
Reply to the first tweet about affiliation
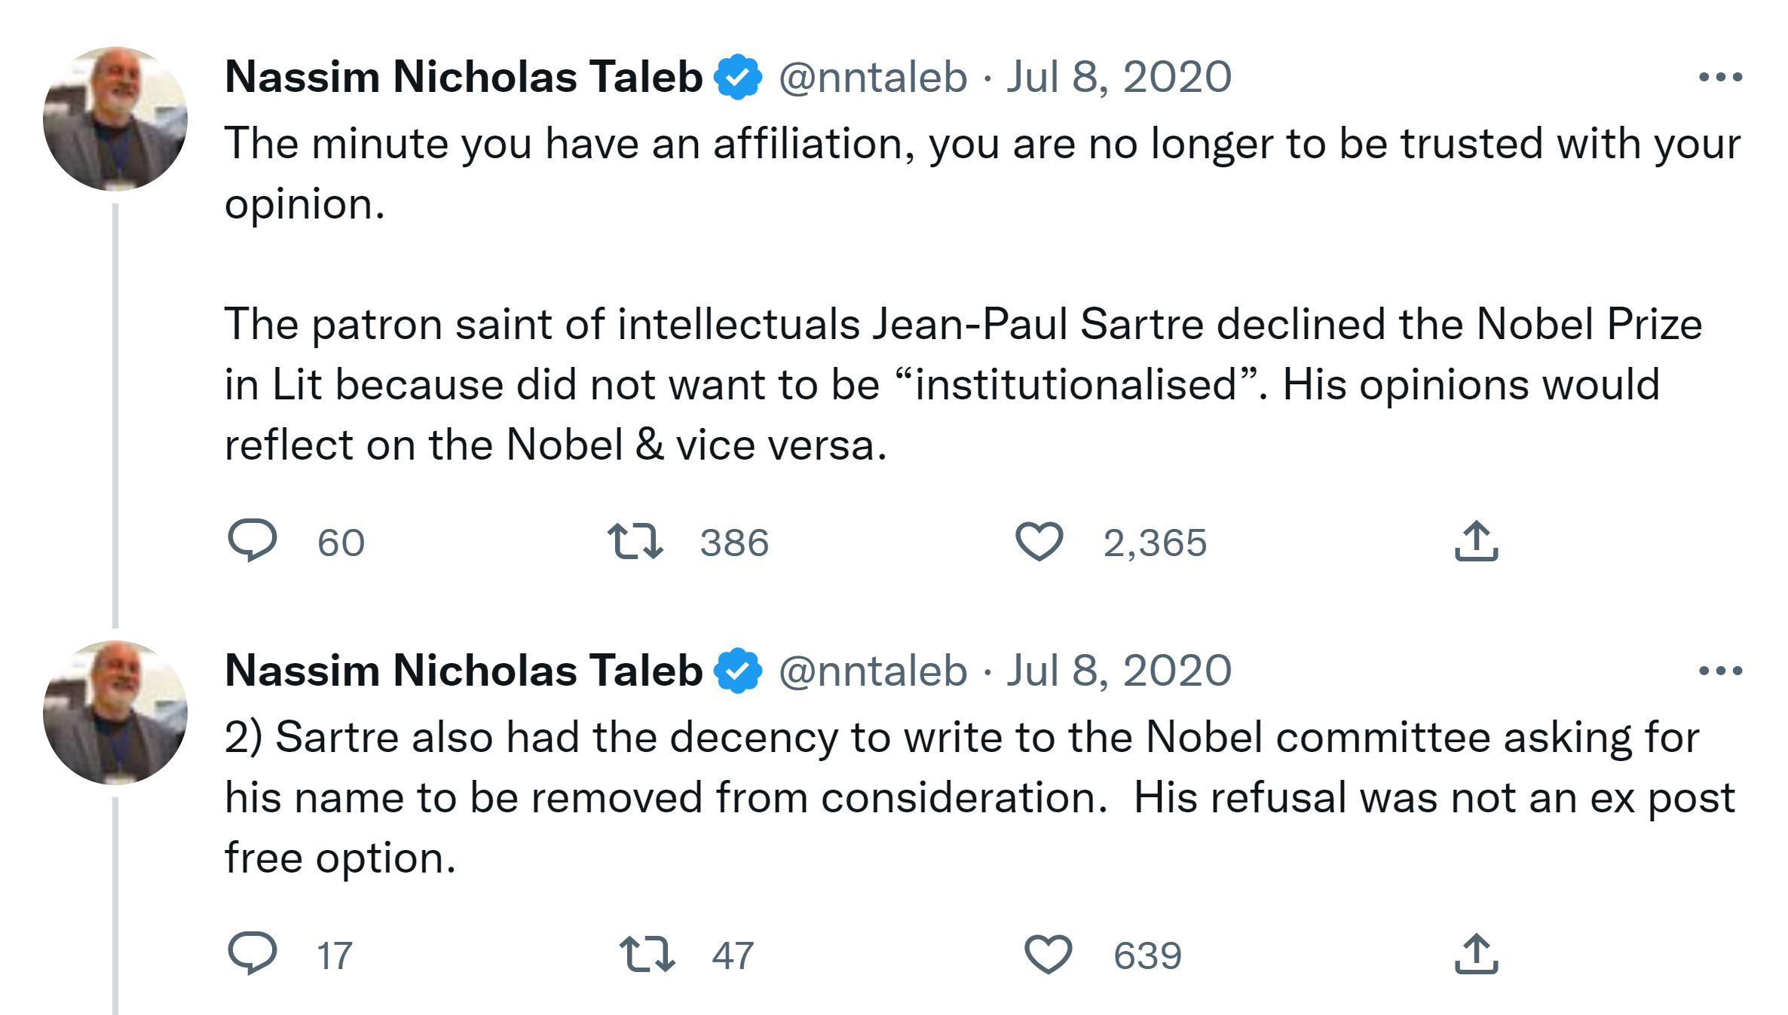tap(253, 541)
